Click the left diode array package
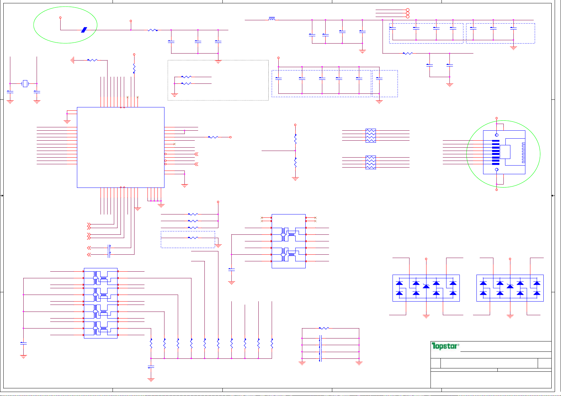 click(426, 288)
